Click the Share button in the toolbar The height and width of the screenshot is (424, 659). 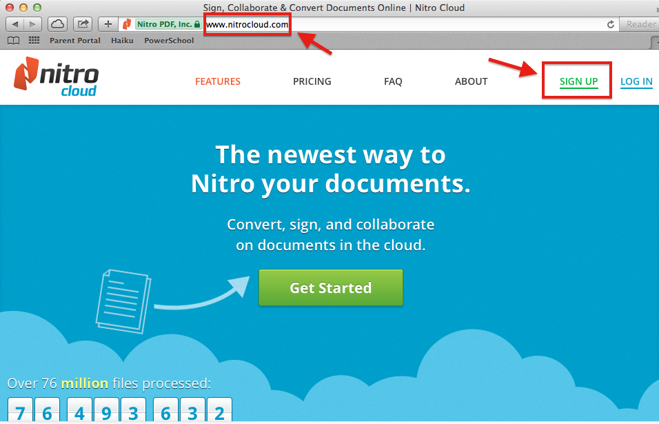point(83,24)
